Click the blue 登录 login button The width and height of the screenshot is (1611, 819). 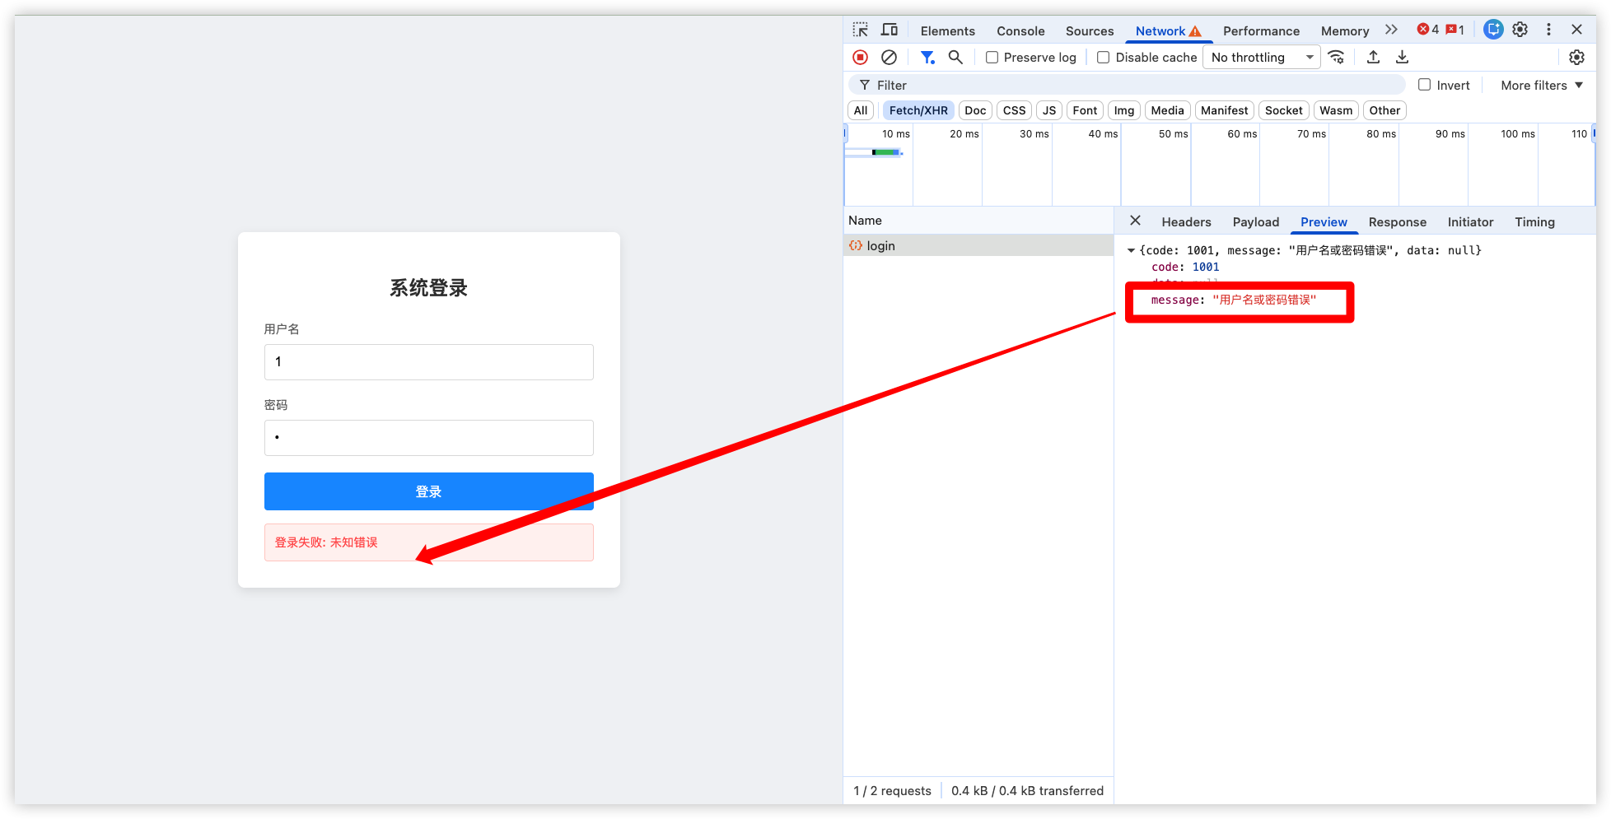tap(428, 491)
